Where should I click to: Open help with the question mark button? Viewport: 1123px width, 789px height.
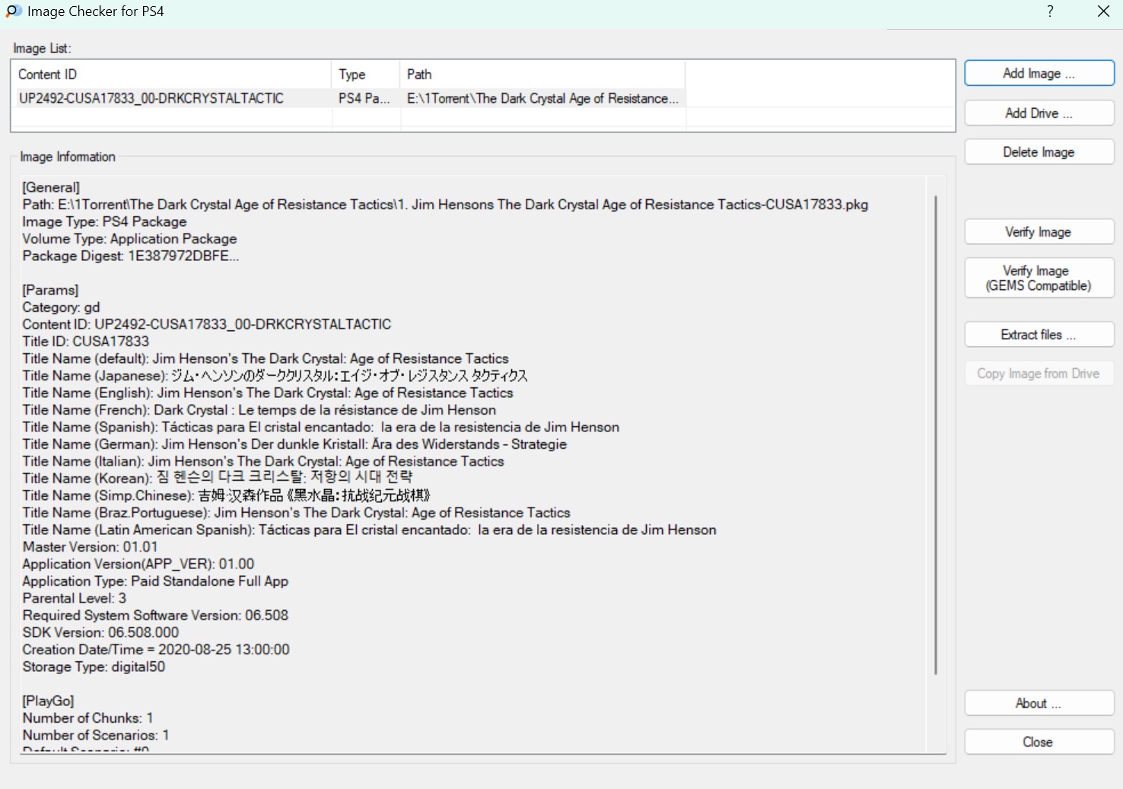[x=1050, y=11]
